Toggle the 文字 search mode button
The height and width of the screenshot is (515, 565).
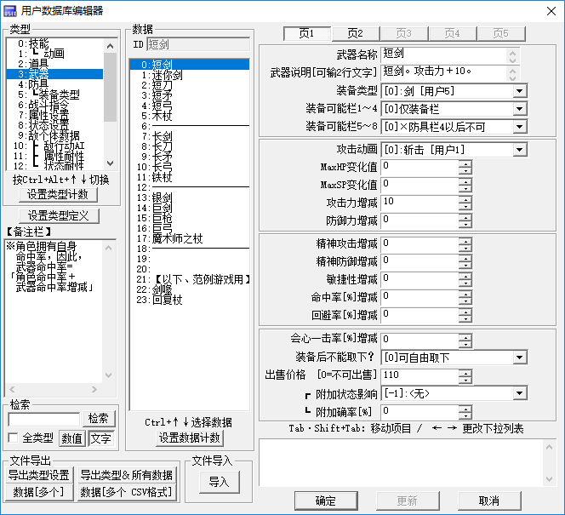tap(101, 438)
